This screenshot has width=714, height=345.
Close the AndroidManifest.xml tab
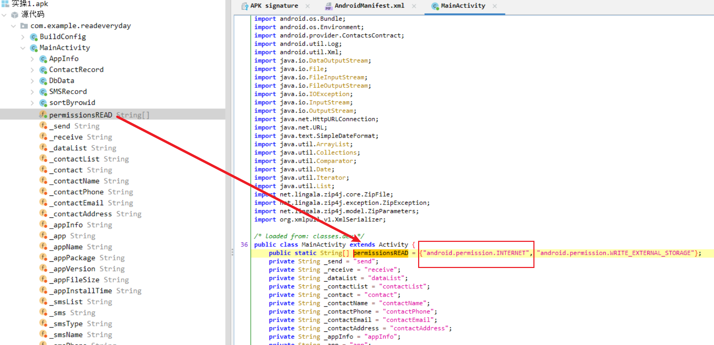click(x=414, y=6)
